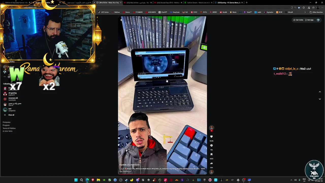Expand Program footer section
Viewport: 325px width, 183px height.
pos(6,125)
